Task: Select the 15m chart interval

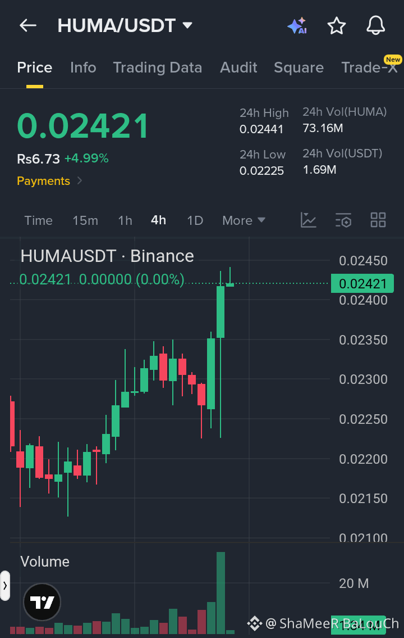Action: click(x=85, y=220)
